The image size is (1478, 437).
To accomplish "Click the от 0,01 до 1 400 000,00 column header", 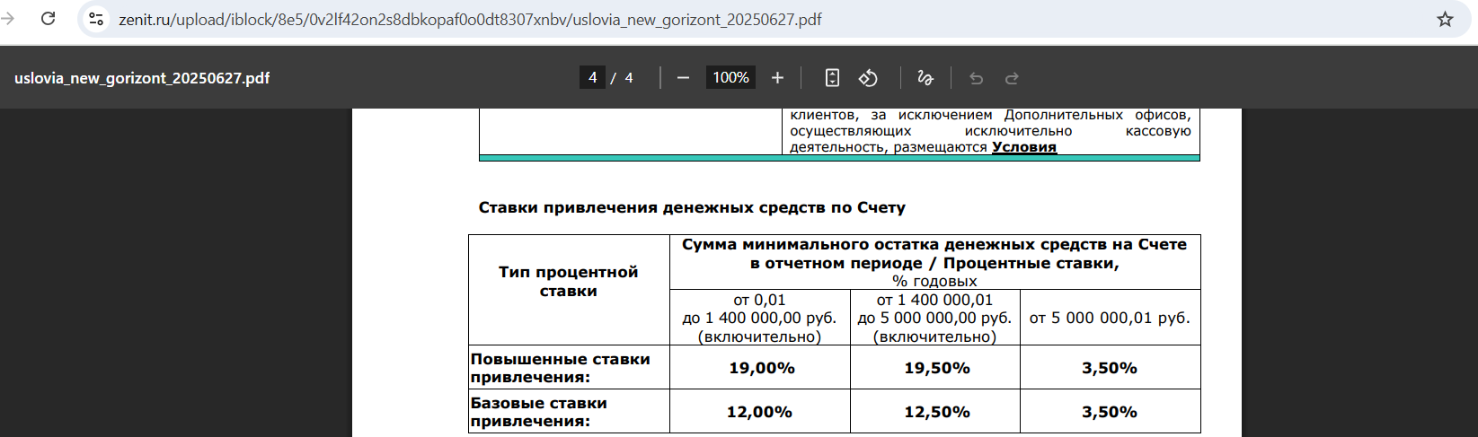I will click(760, 318).
